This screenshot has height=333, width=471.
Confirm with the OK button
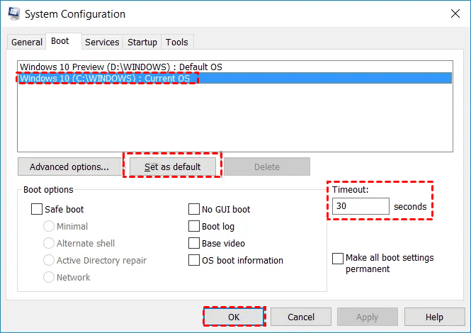click(x=234, y=317)
